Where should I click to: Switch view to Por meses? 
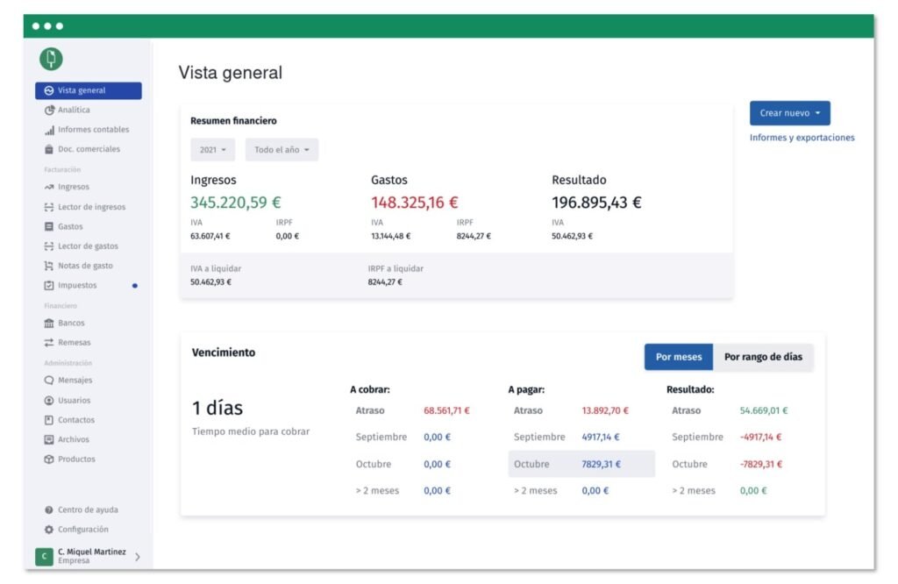(x=679, y=357)
